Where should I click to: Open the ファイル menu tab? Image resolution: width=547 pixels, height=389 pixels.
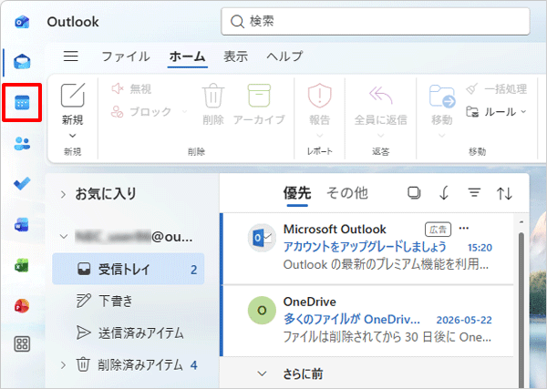tap(126, 56)
